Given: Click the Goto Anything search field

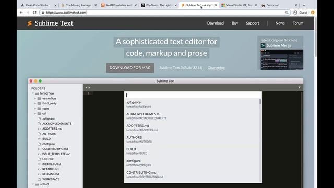Looking at the screenshot, I should click(193, 95).
